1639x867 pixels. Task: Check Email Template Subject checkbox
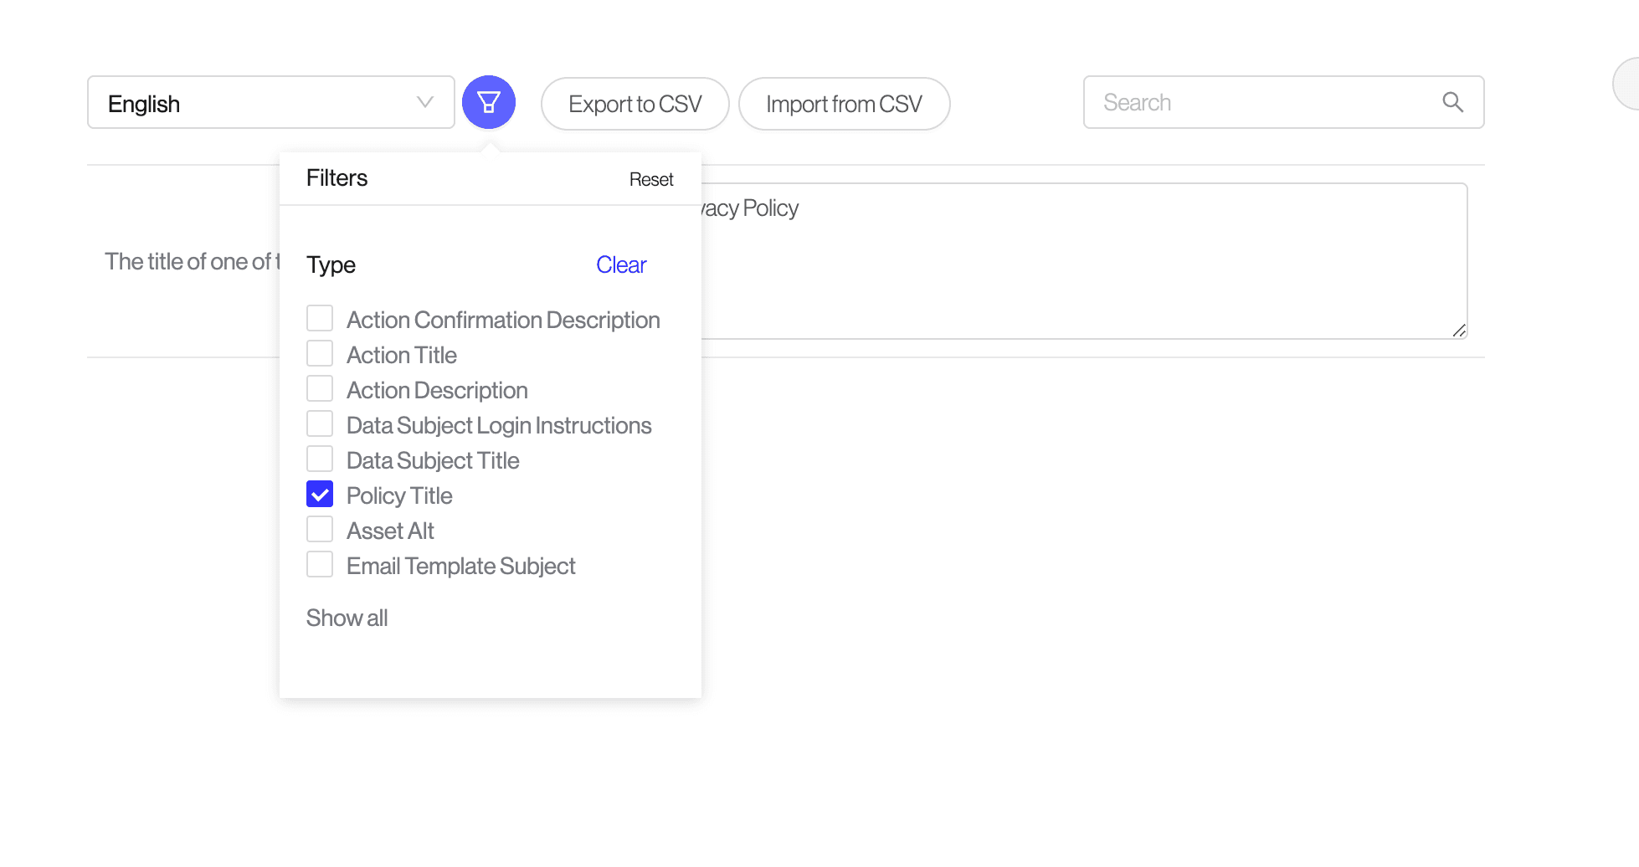coord(320,565)
